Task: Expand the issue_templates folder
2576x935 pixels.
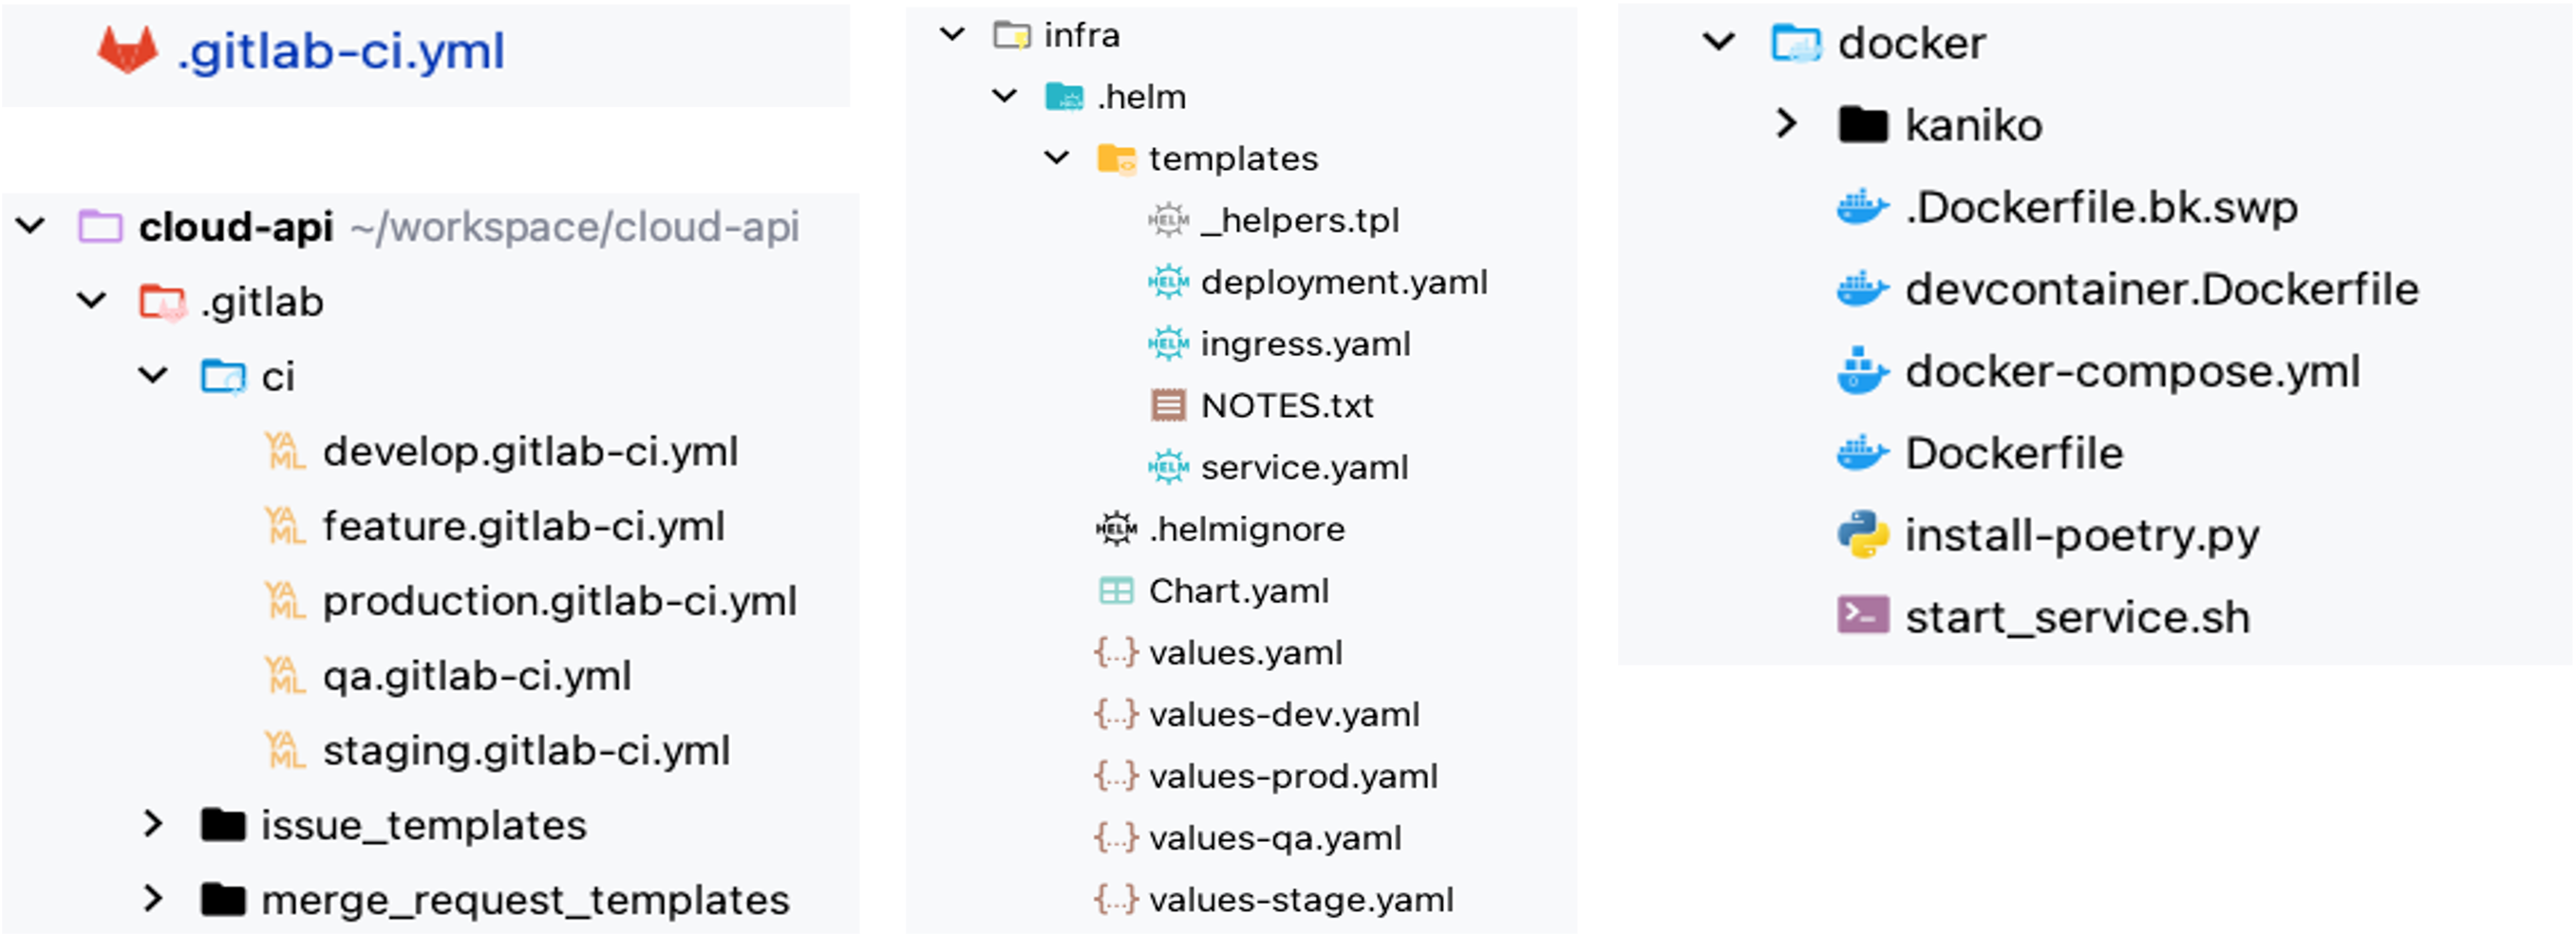Action: 153,824
